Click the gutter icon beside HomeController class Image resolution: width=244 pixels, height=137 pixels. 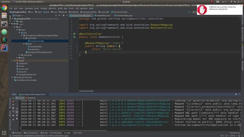click(74, 37)
